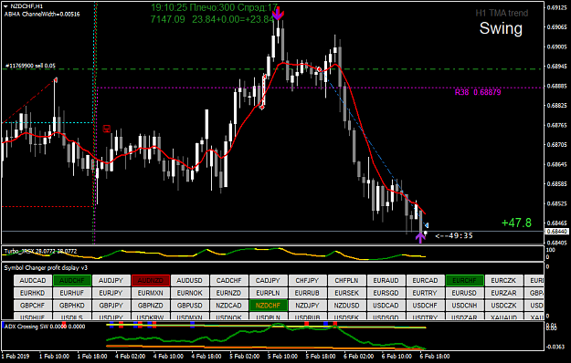
Task: Switch chart to AUDUSD
Action: [x=189, y=281]
